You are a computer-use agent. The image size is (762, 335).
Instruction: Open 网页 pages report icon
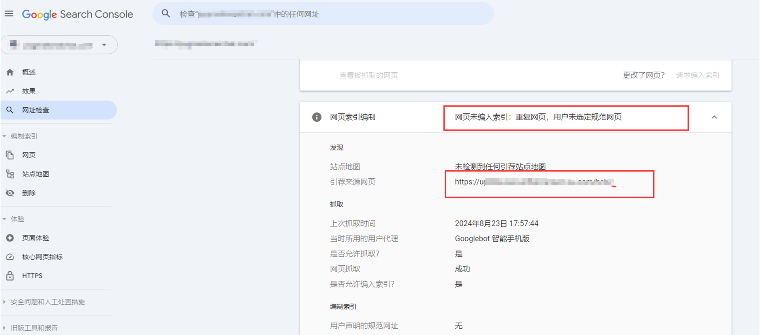(x=10, y=155)
